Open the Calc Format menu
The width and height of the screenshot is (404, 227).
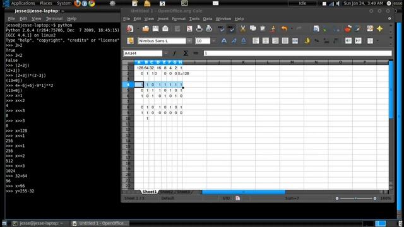pos(179,19)
